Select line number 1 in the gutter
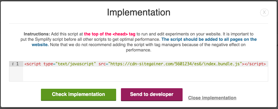Screen dimensions: 278x109 (x=17, y=64)
